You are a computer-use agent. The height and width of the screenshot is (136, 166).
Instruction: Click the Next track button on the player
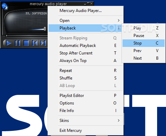(43, 43)
